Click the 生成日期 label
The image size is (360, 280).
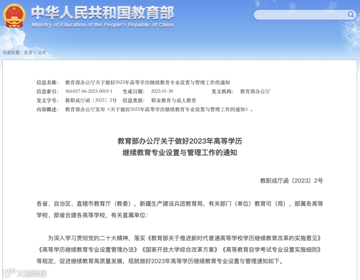point(134,91)
